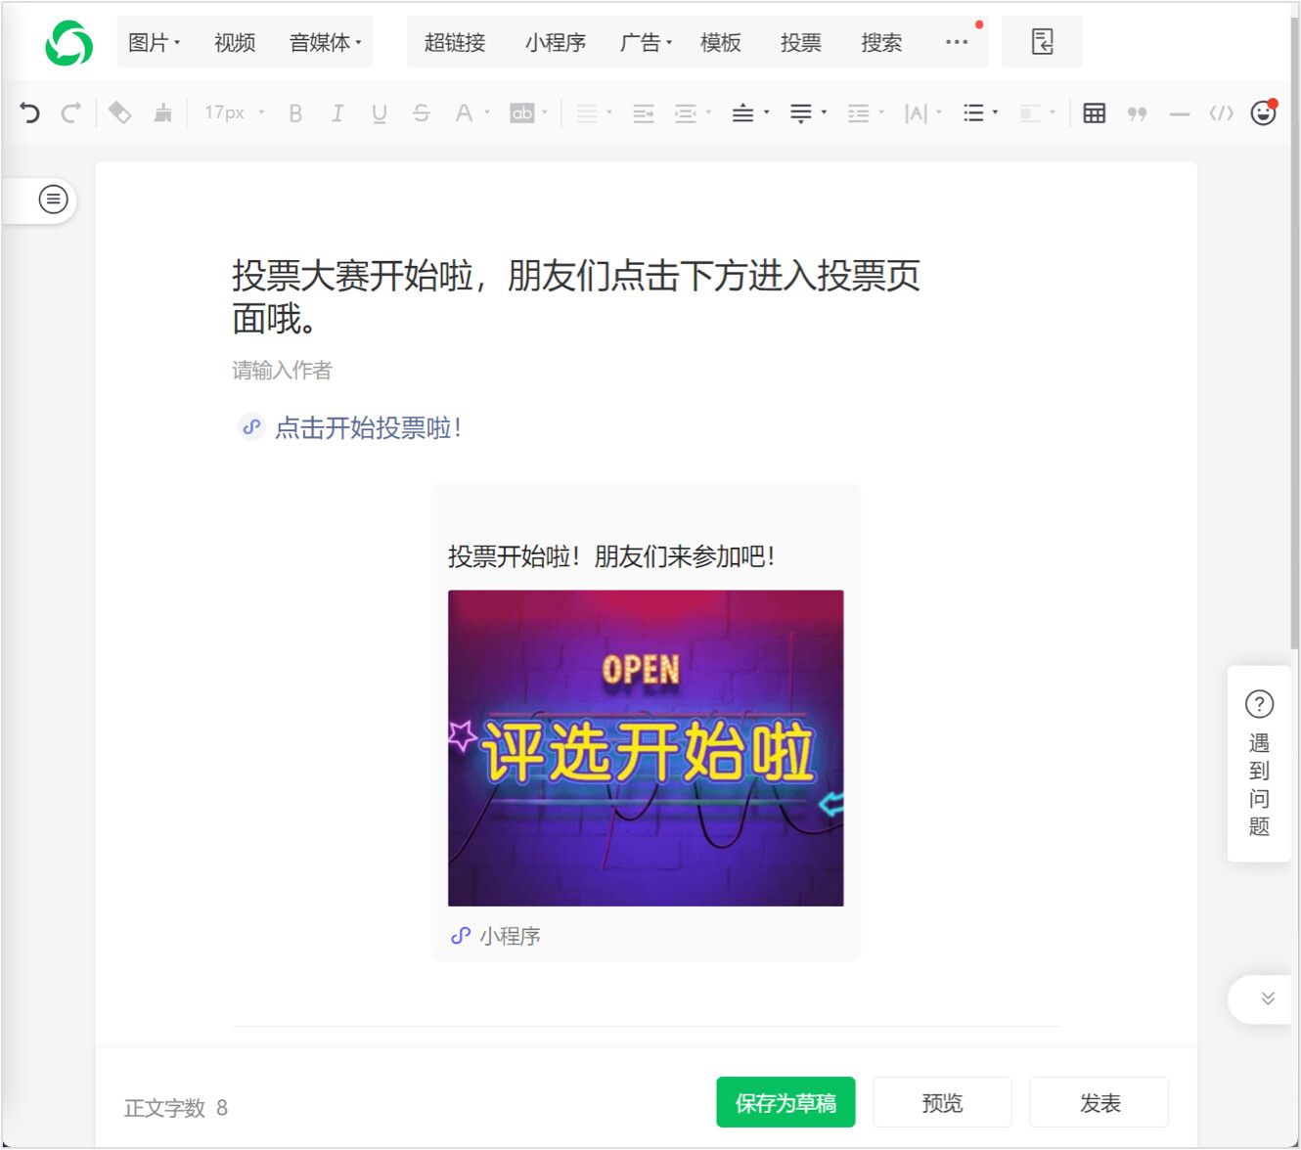The width and height of the screenshot is (1301, 1150).
Task: Clear formatting with the broom icon
Action: click(162, 113)
